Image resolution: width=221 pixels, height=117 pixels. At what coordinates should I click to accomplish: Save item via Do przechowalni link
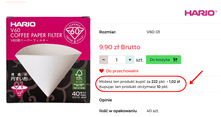tap(122, 71)
